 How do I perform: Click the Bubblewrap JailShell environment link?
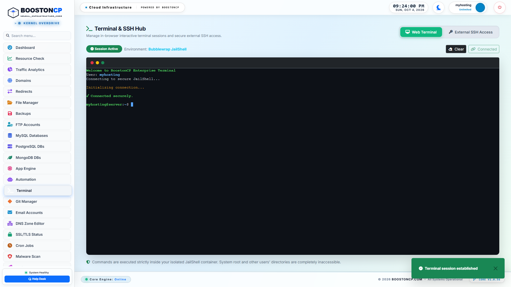pyautogui.click(x=167, y=49)
